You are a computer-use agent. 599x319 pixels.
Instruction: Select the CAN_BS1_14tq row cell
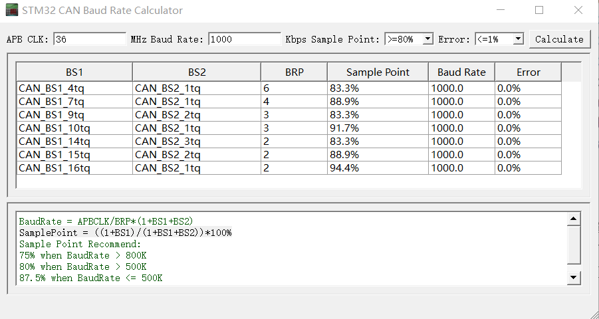[x=74, y=142]
